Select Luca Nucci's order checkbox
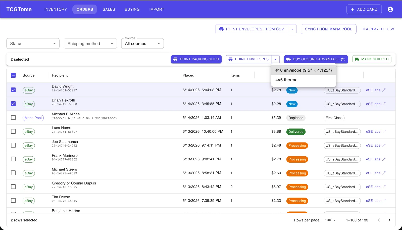402x230 pixels. pyautogui.click(x=13, y=131)
